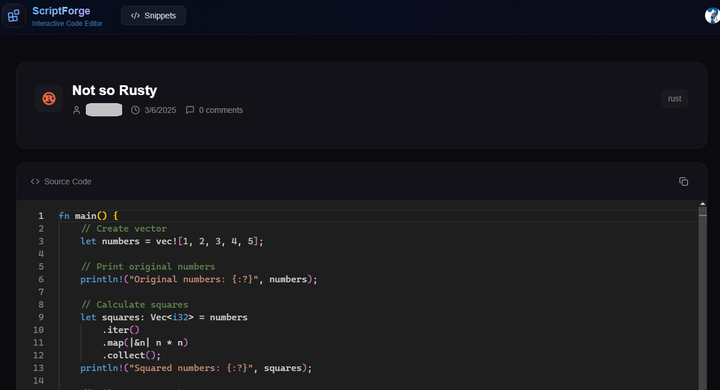The height and width of the screenshot is (390, 720).
Task: Click the Source Code brackets icon
Action: click(x=35, y=181)
